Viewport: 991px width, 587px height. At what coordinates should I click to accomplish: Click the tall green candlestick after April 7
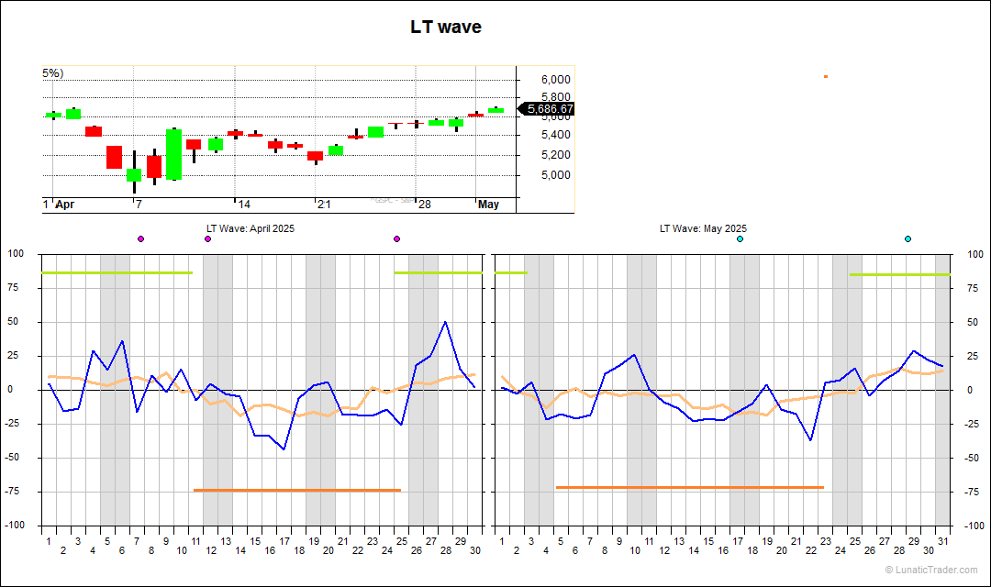[173, 154]
